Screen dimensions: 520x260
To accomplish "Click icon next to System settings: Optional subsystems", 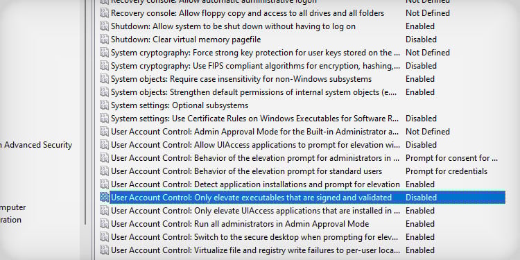I will pos(105,105).
